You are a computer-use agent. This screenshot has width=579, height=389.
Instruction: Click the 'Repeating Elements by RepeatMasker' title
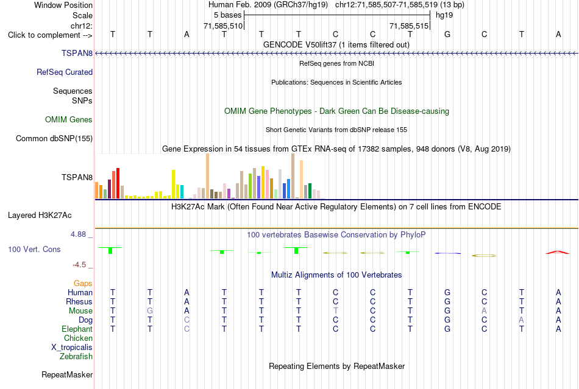337,366
